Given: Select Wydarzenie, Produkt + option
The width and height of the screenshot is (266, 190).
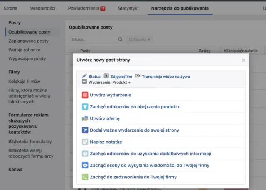Looking at the screenshot, I should (x=109, y=82).
